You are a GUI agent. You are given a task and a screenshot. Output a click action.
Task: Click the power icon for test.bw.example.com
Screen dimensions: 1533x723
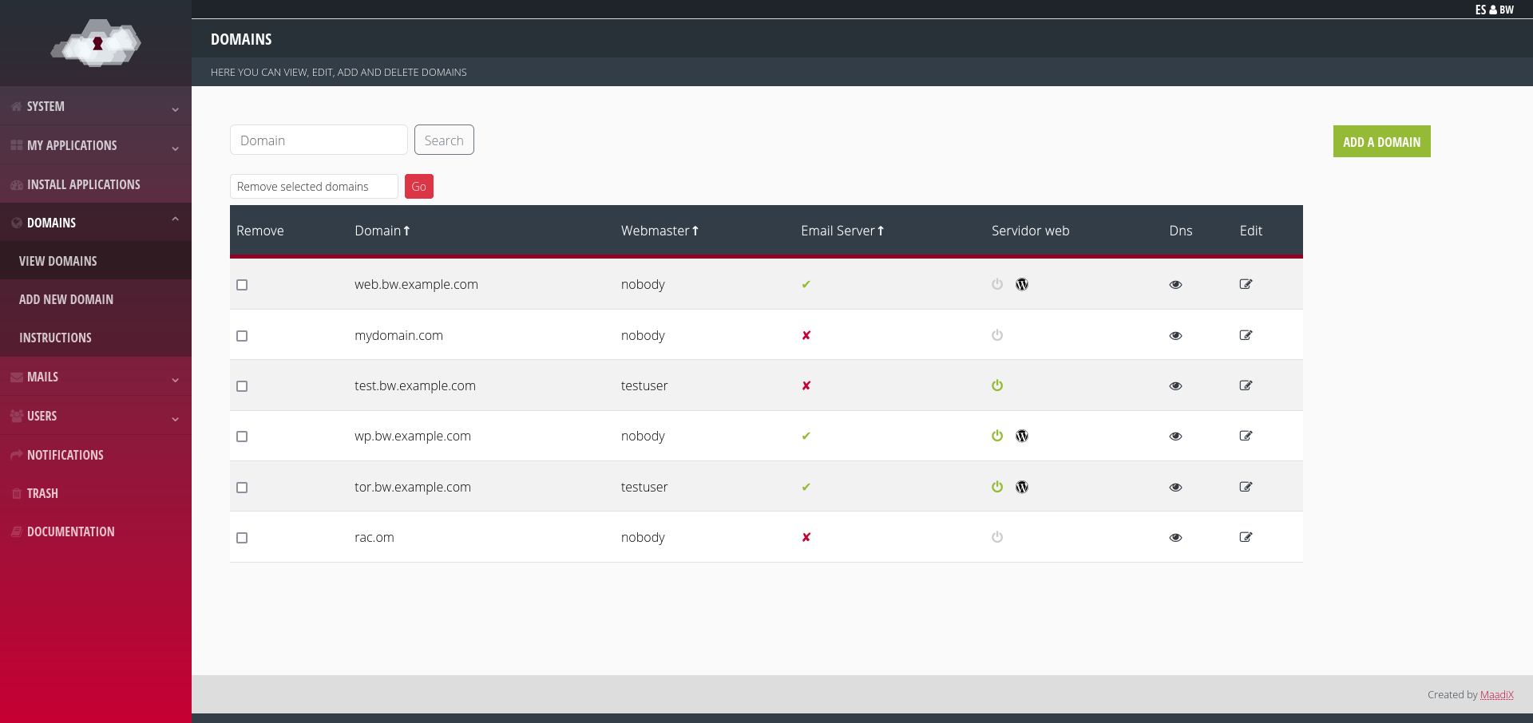coord(997,385)
